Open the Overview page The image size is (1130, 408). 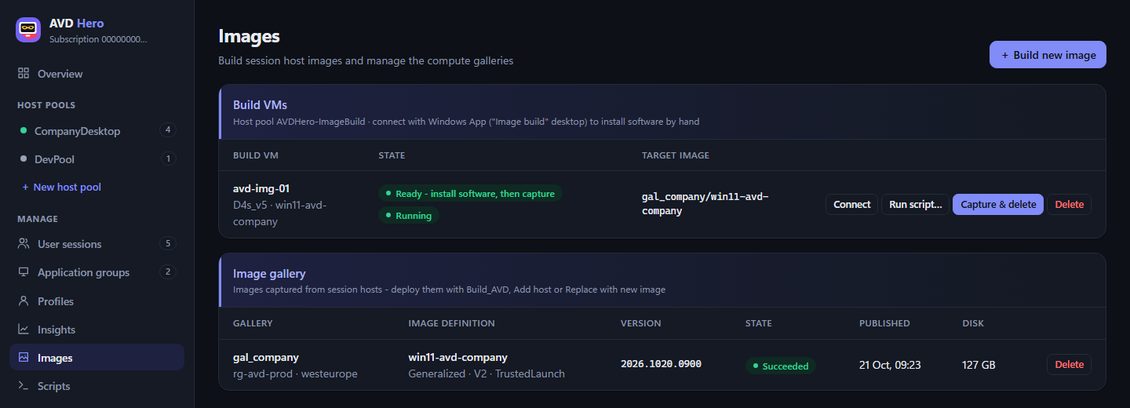[97, 74]
